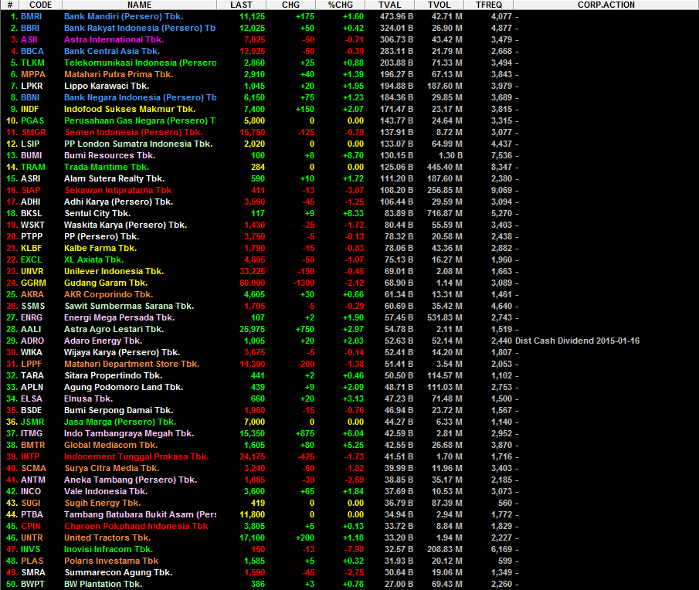This screenshot has height=590, width=699.
Task: Select stock code ITMG
Action: 32,433
